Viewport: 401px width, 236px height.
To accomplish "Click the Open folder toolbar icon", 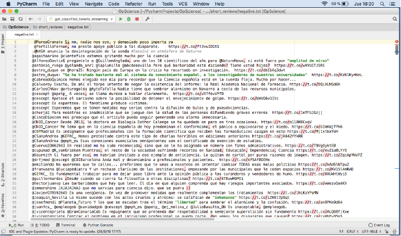I will (x=5, y=18).
